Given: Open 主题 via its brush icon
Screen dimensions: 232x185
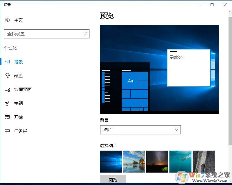Looking at the screenshot, I should 7,103.
